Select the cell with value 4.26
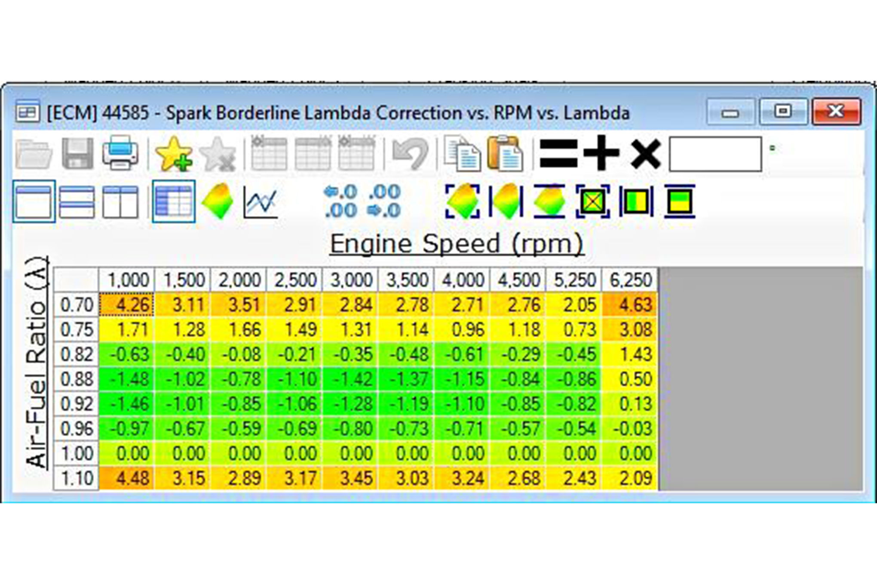The image size is (877, 584). 127,305
